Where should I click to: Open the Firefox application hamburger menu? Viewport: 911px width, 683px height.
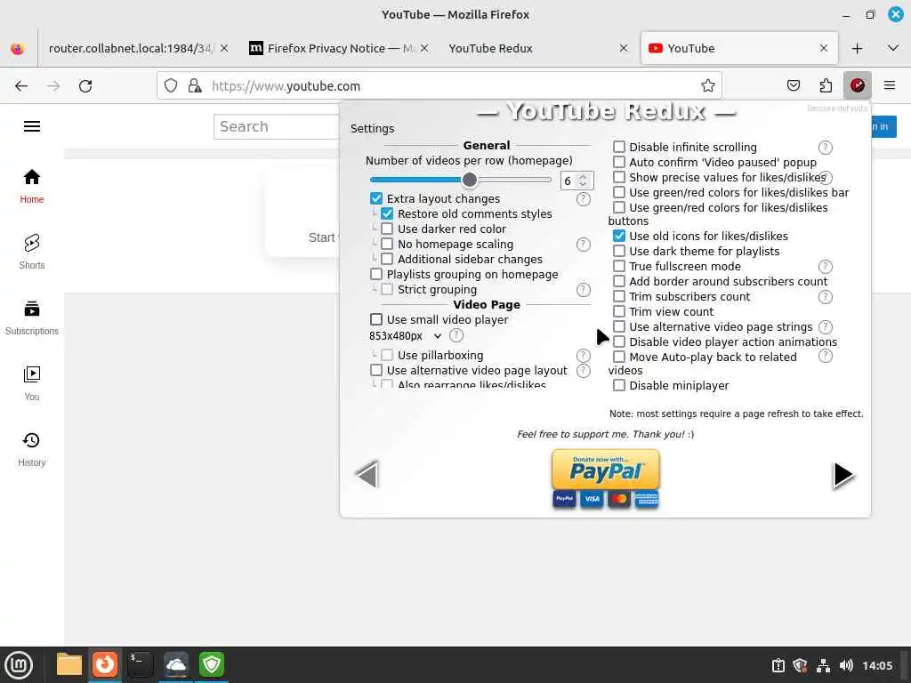[x=889, y=86]
